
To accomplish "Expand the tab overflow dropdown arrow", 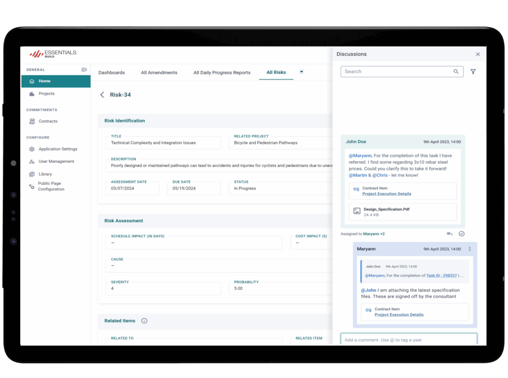I will coord(301,72).
